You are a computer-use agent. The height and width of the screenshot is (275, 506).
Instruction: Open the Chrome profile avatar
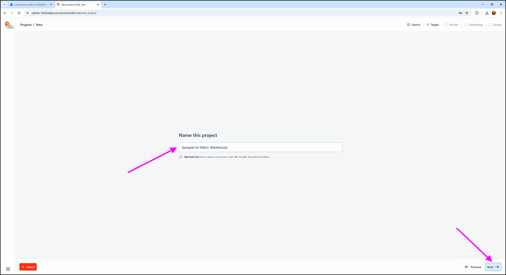click(494, 13)
